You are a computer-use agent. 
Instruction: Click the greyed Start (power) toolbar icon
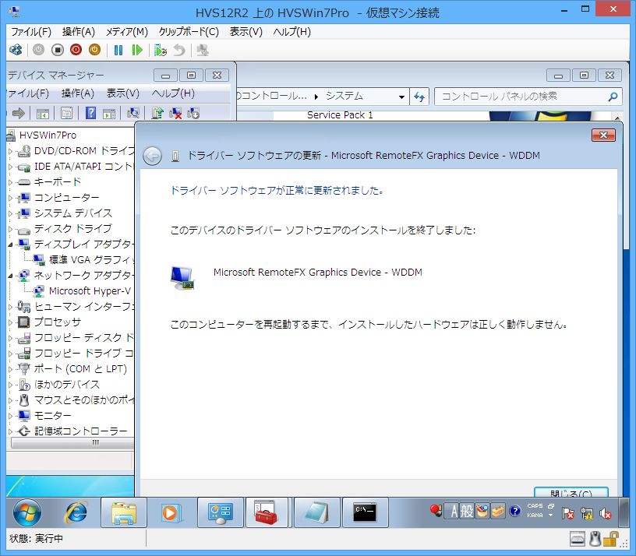coord(38,50)
